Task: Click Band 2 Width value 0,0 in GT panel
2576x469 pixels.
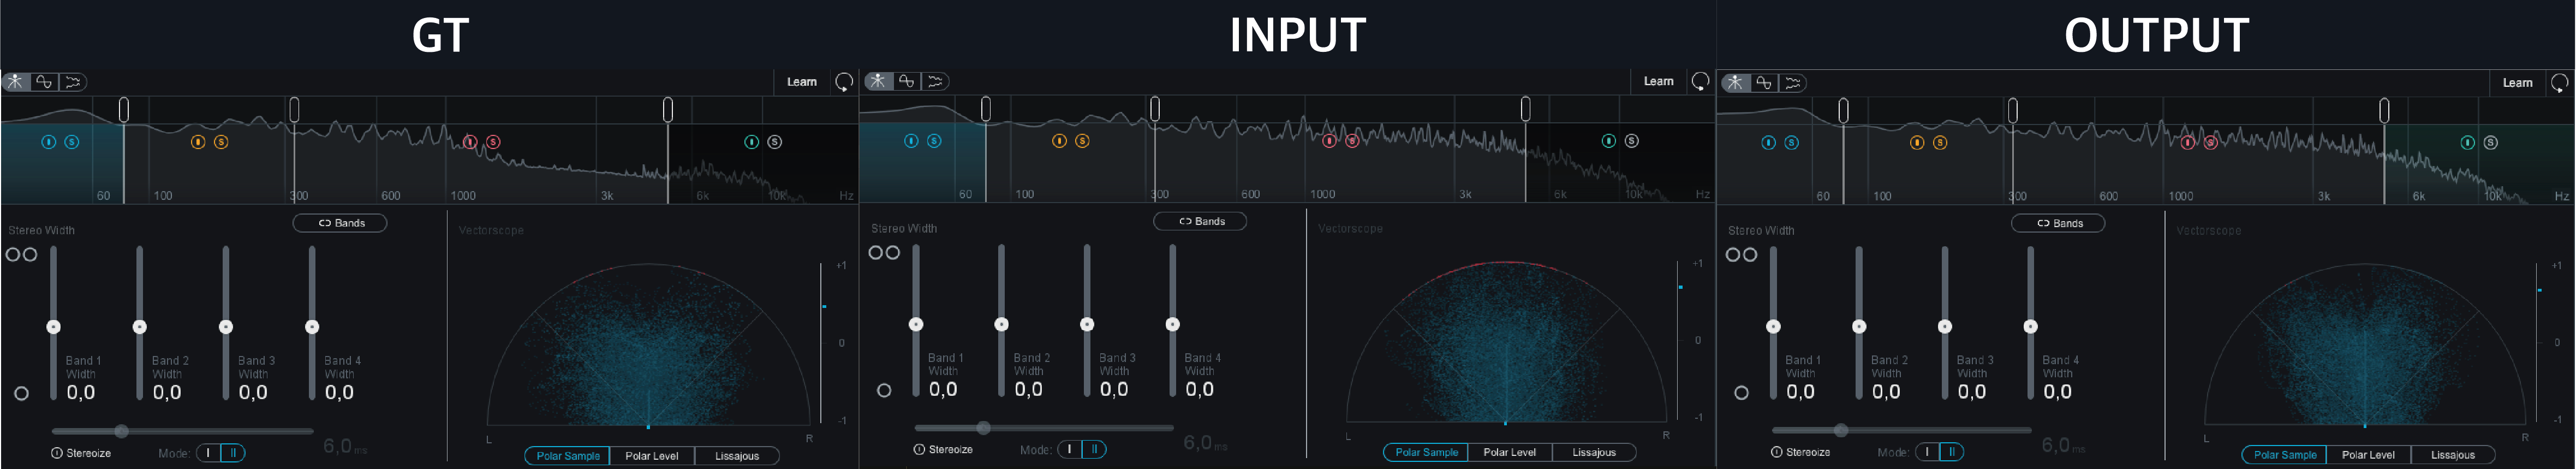Action: 167,393
